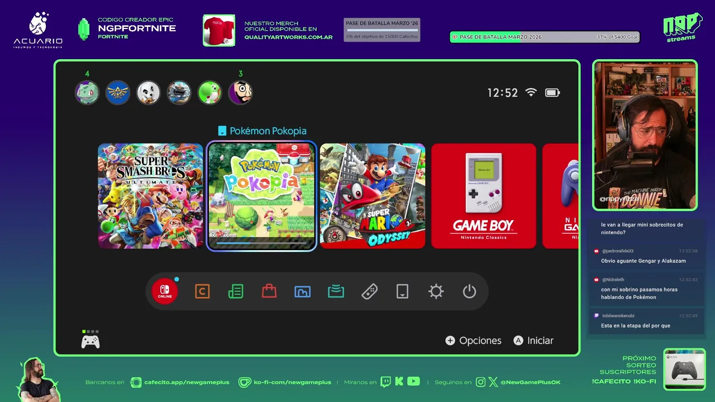Open the partially visible GameCube classics tile
This screenshot has height=402, width=715.
click(x=560, y=196)
